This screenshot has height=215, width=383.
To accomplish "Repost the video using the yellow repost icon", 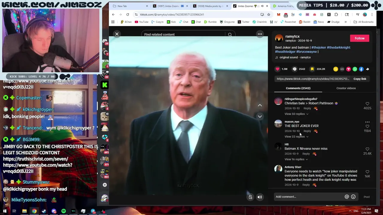I will [x=336, y=69].
